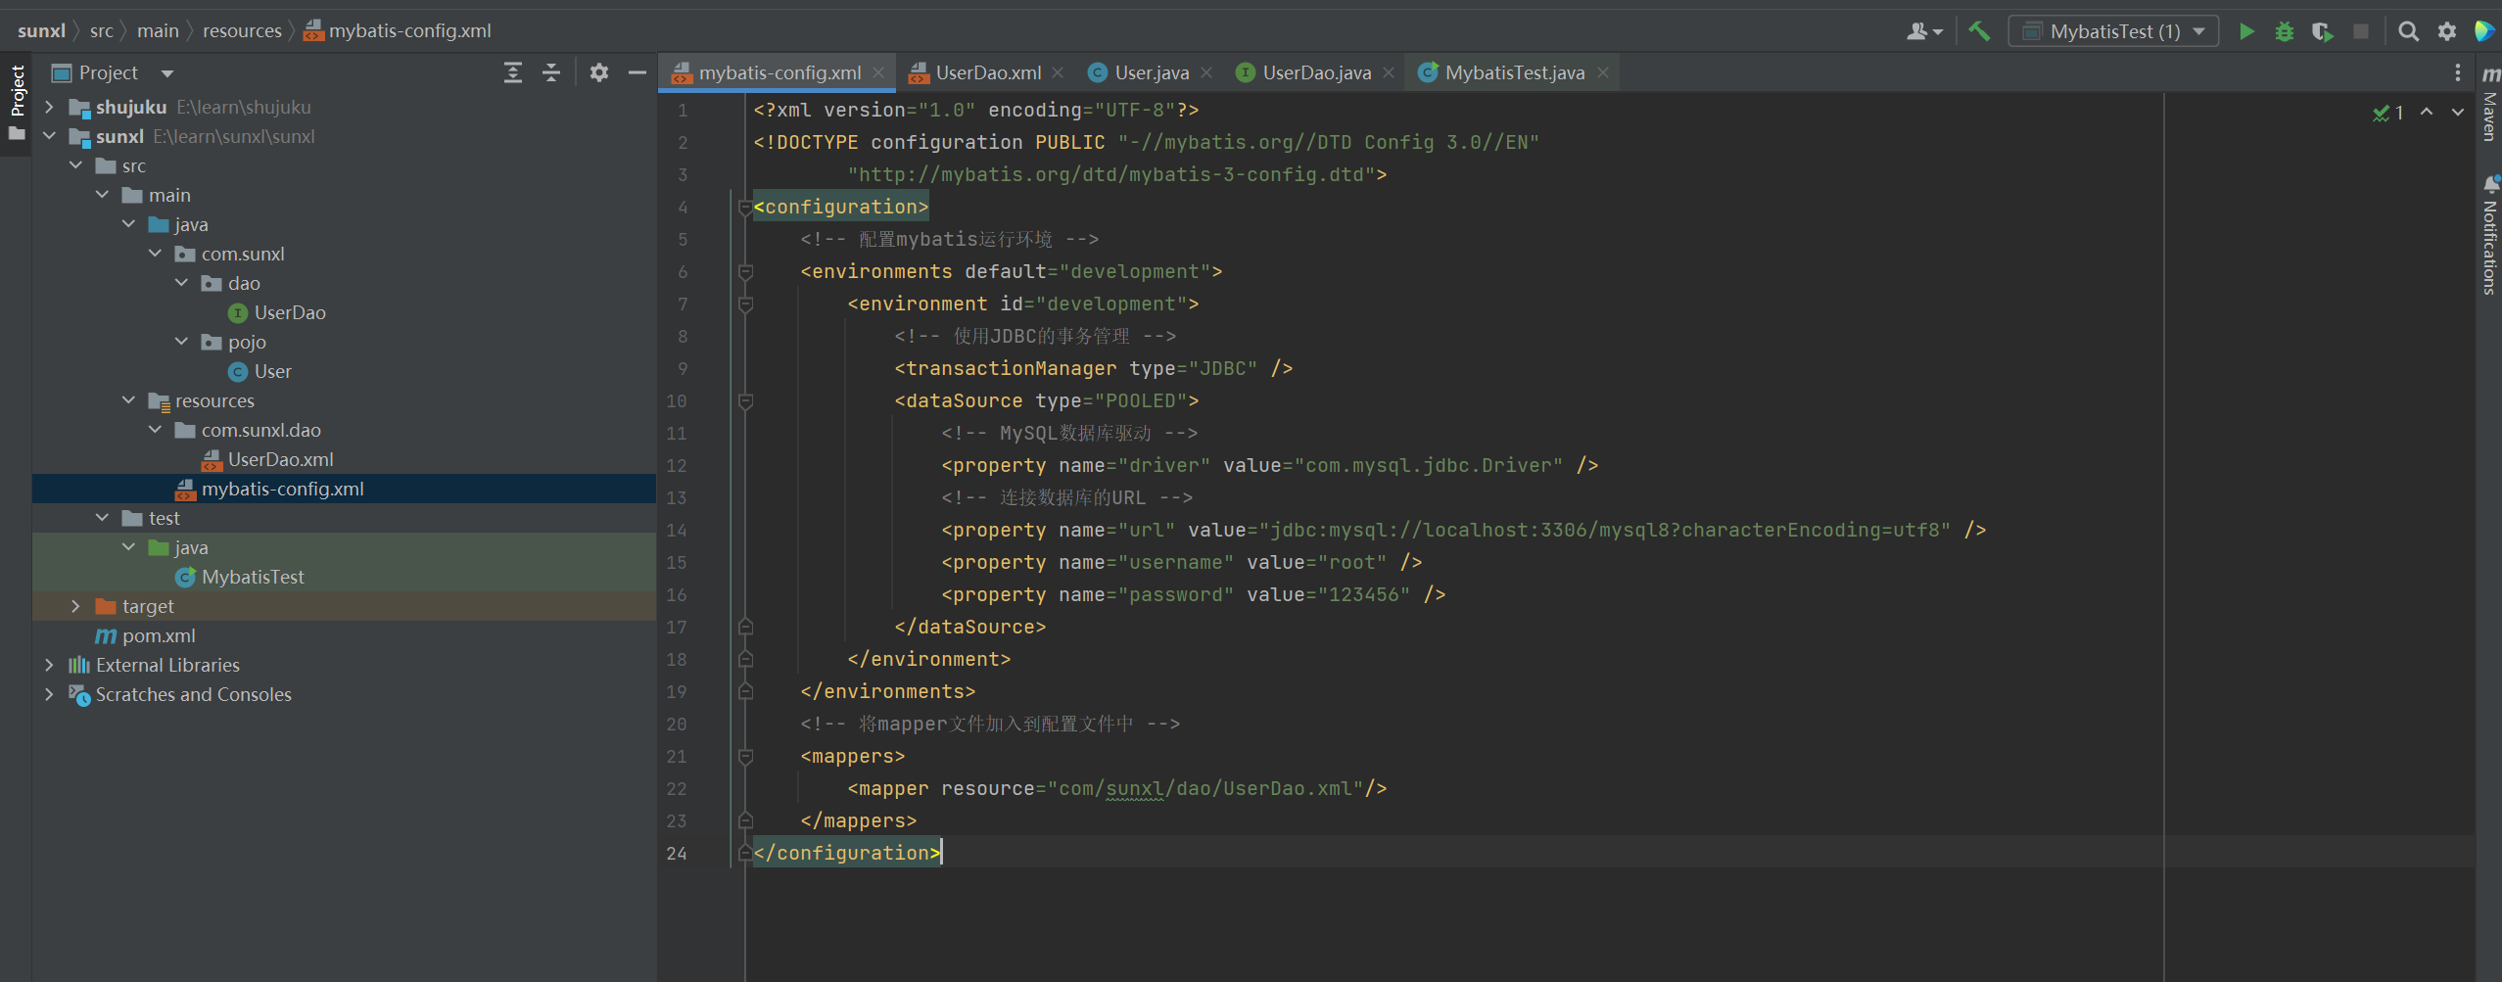Click the user account icon in toolbar
This screenshot has width=2502, height=982.
(1924, 31)
